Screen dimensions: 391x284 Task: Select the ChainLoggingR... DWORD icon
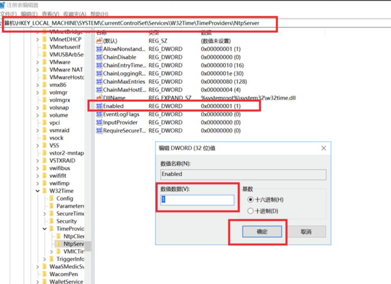click(x=99, y=73)
